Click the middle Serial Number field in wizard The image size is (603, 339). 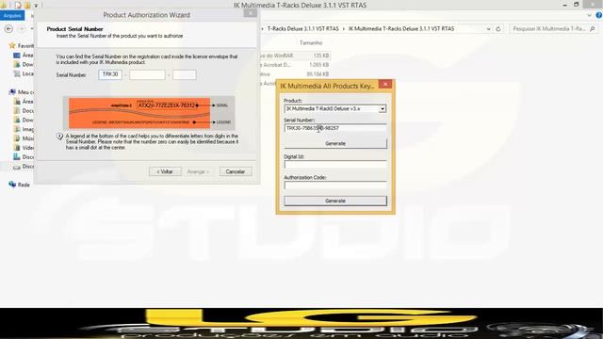[147, 74]
